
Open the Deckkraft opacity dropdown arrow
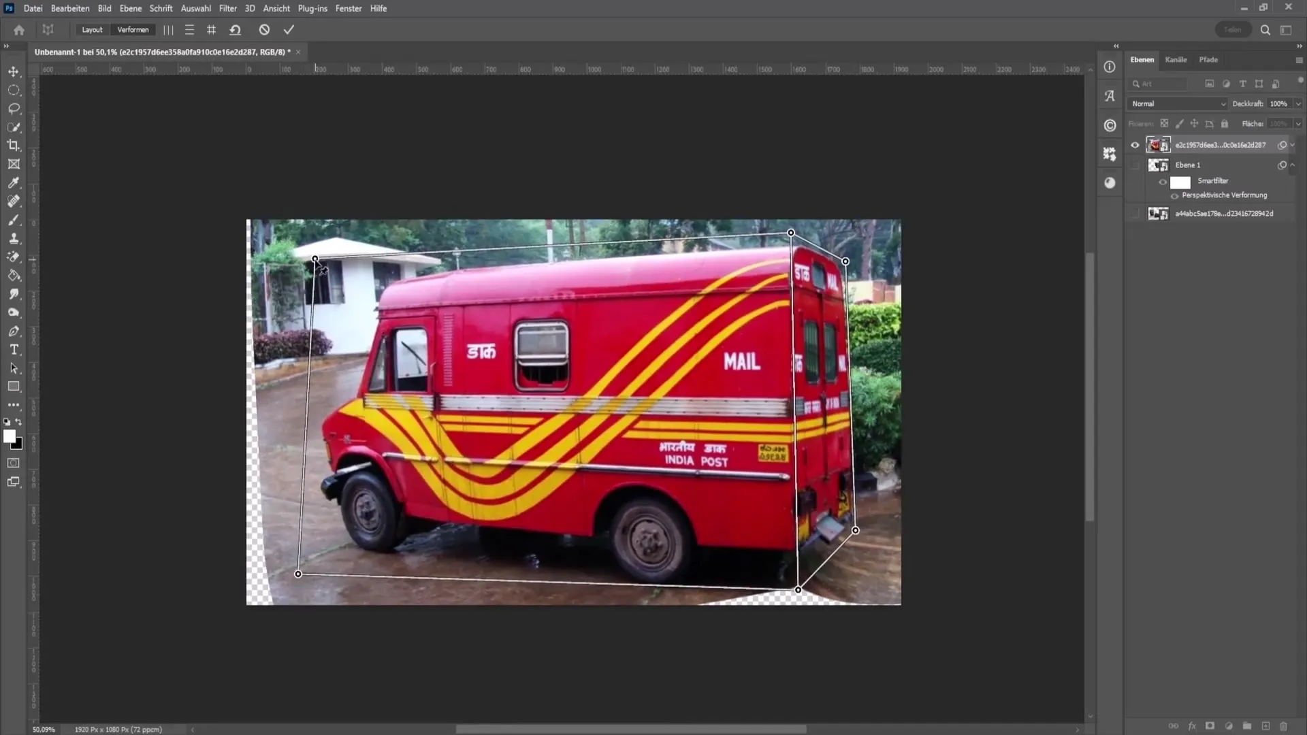(x=1298, y=103)
